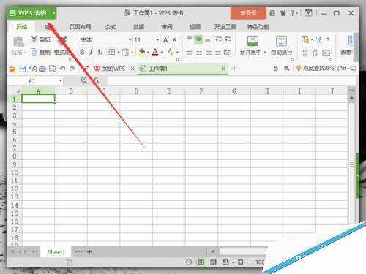Click the page break preview icon in status bar

point(213,262)
